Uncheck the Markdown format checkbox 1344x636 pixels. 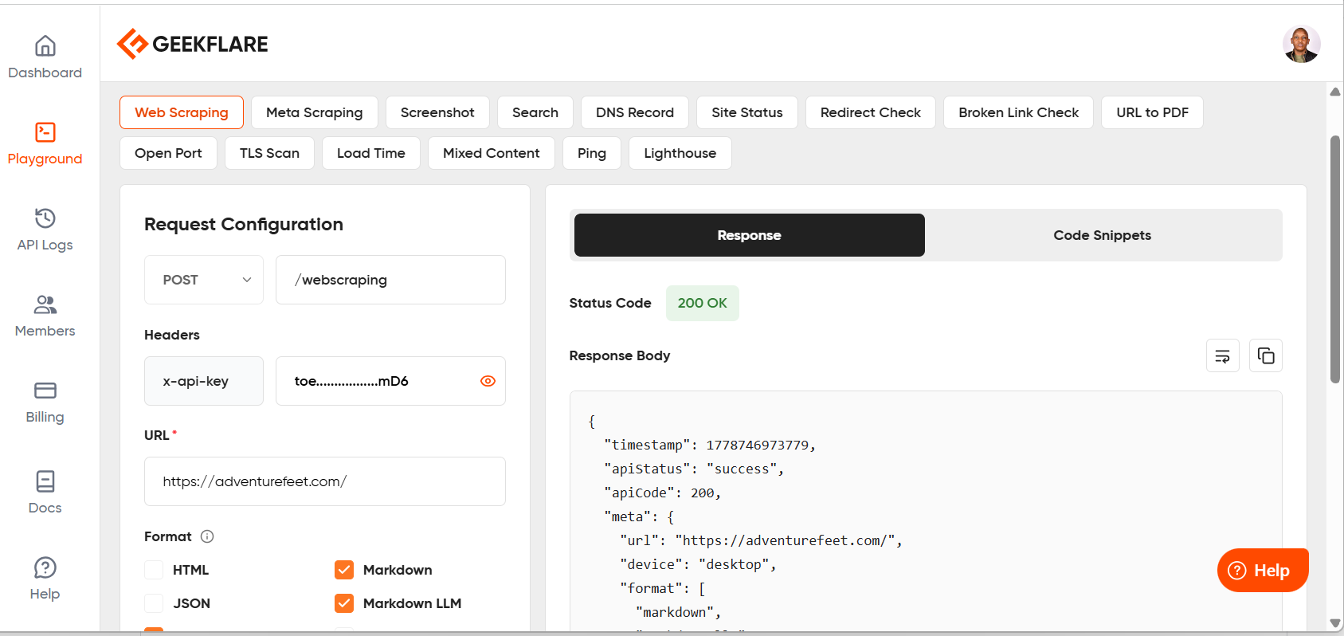coord(344,570)
